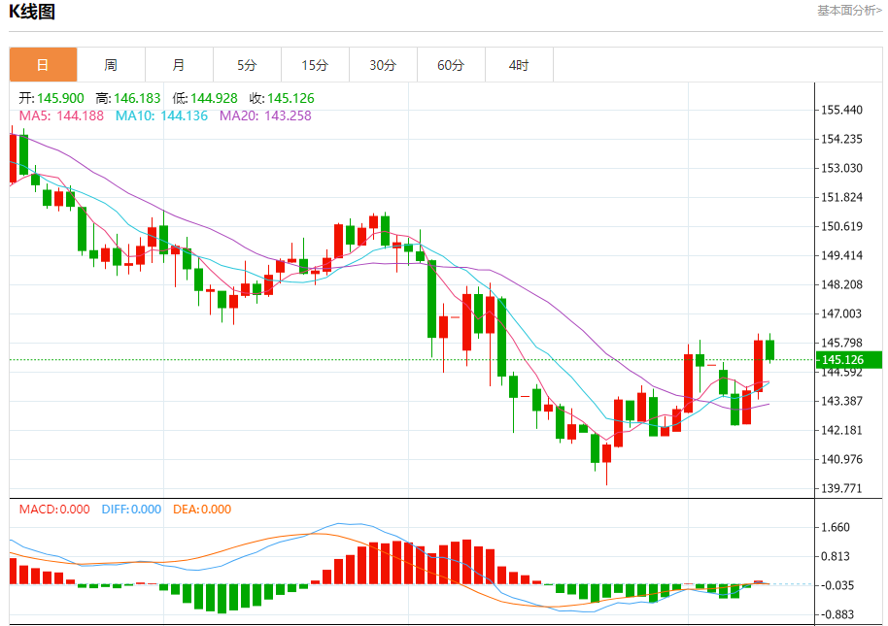Click the -0.883 MACD axis label
Viewport: 888px width, 626px height.
(837, 614)
